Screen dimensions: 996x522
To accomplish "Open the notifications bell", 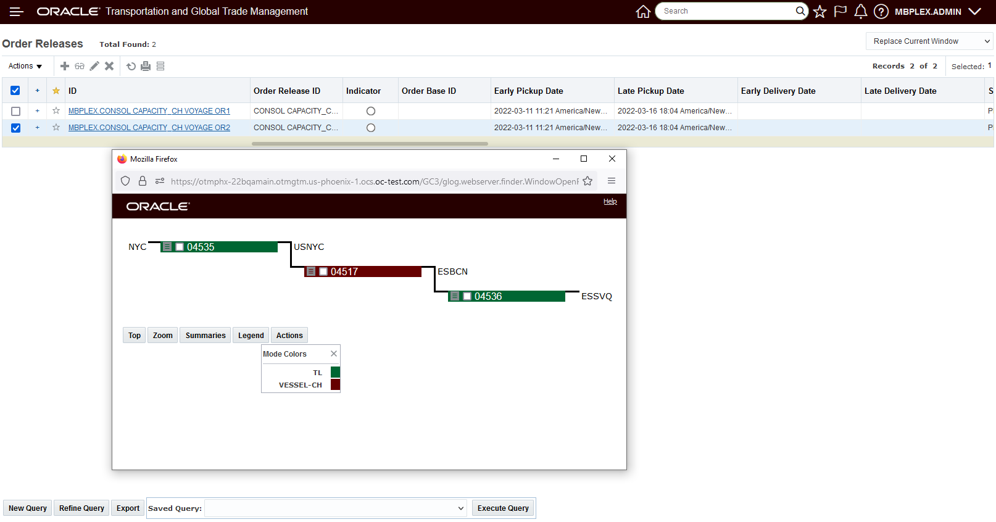I will 861,12.
